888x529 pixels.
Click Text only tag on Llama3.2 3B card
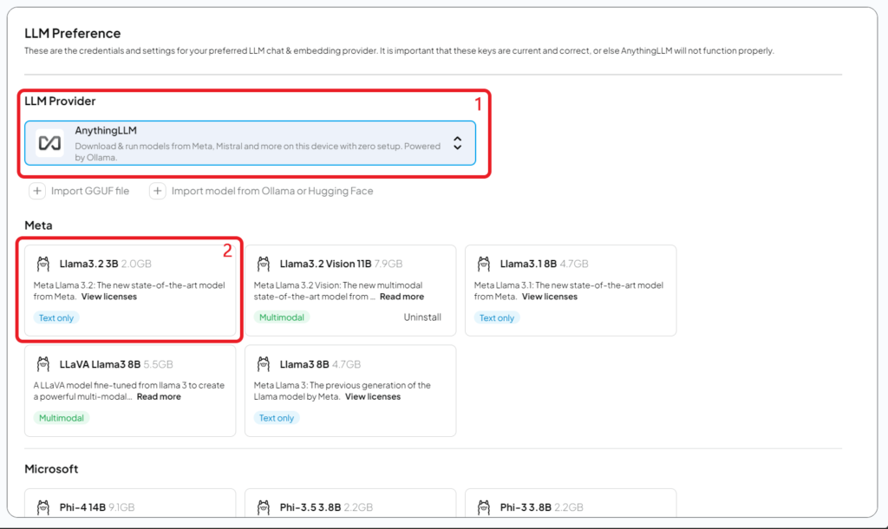click(x=56, y=317)
